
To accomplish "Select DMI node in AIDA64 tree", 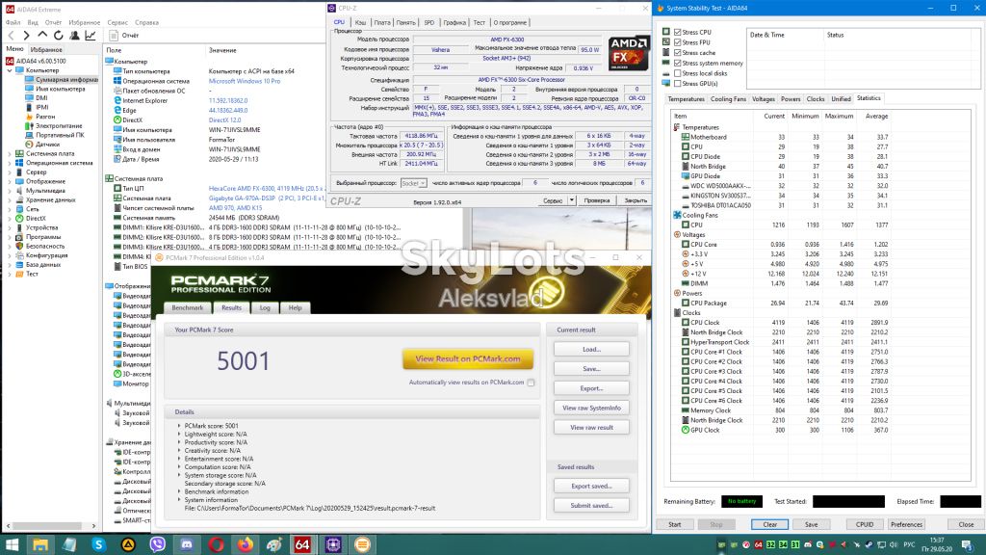I will click(x=41, y=98).
